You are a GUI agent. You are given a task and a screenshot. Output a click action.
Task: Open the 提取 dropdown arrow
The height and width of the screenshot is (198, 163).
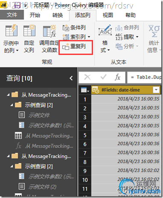(x=137, y=37)
